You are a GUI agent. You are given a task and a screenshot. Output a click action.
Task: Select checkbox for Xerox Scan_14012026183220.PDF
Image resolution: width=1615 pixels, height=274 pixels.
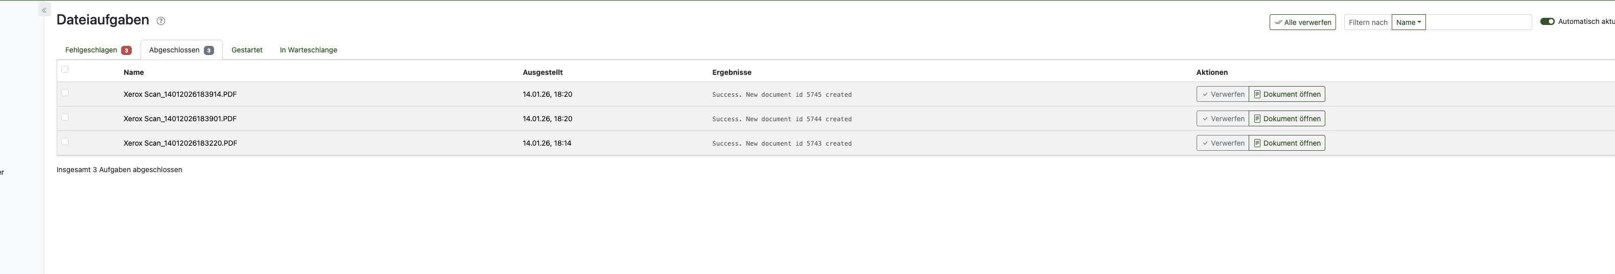coord(64,142)
